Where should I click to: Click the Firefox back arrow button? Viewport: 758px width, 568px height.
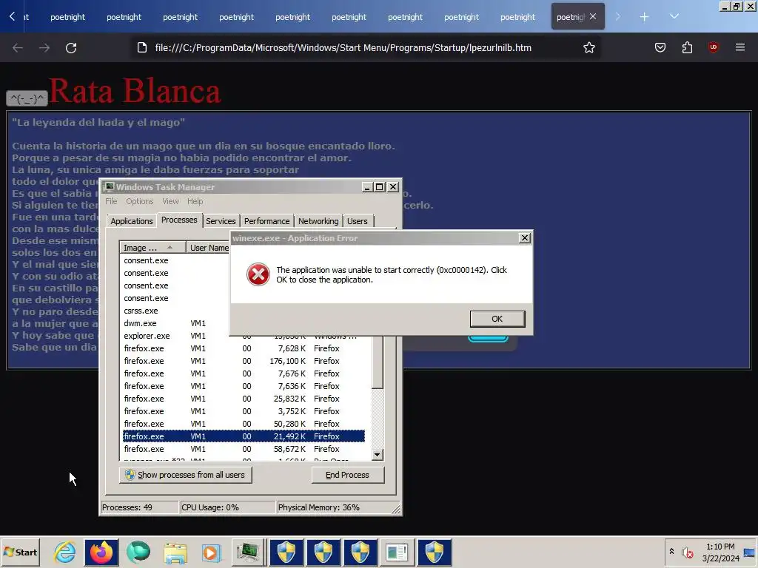click(x=18, y=48)
